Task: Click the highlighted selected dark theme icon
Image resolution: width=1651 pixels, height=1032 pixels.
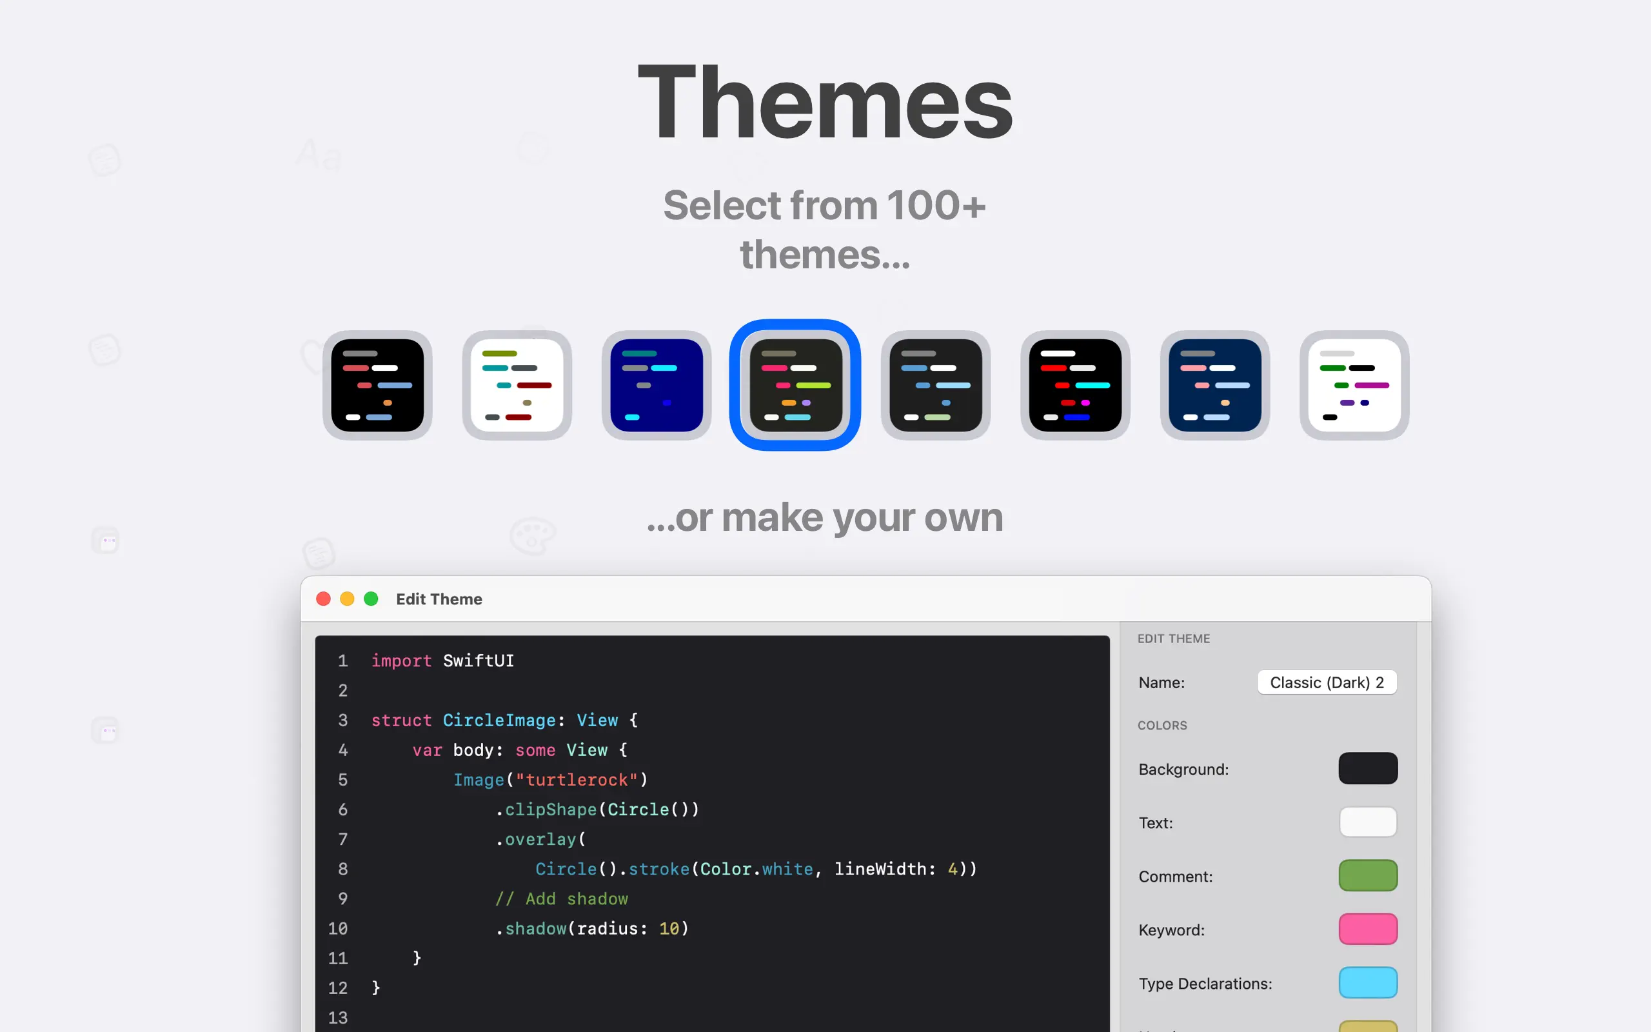Action: 795,385
